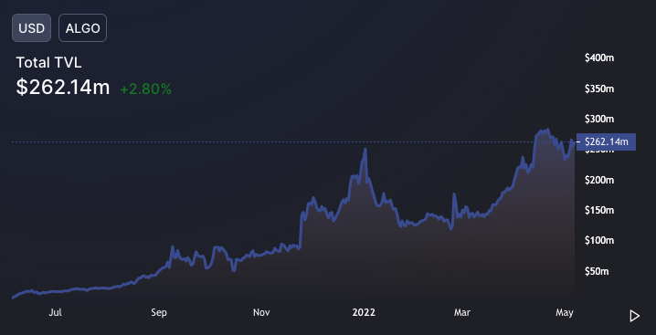656x335 pixels.
Task: Click the $200m axis label
Action: [599, 180]
